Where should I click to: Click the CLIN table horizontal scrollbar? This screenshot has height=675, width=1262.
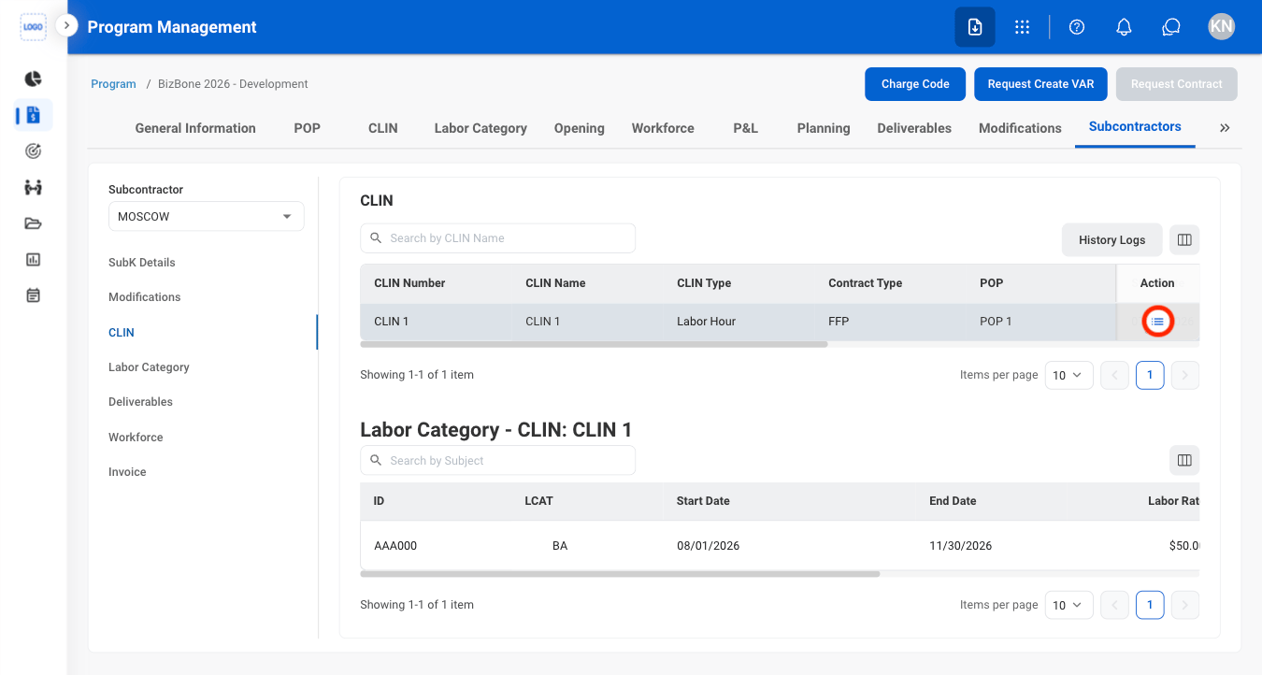pyautogui.click(x=594, y=344)
